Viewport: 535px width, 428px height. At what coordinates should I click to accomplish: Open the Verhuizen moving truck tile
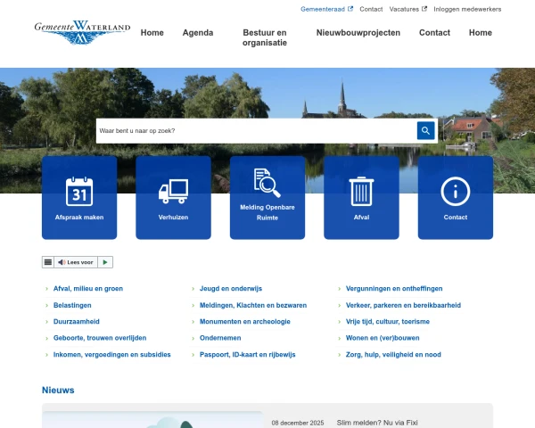(173, 197)
